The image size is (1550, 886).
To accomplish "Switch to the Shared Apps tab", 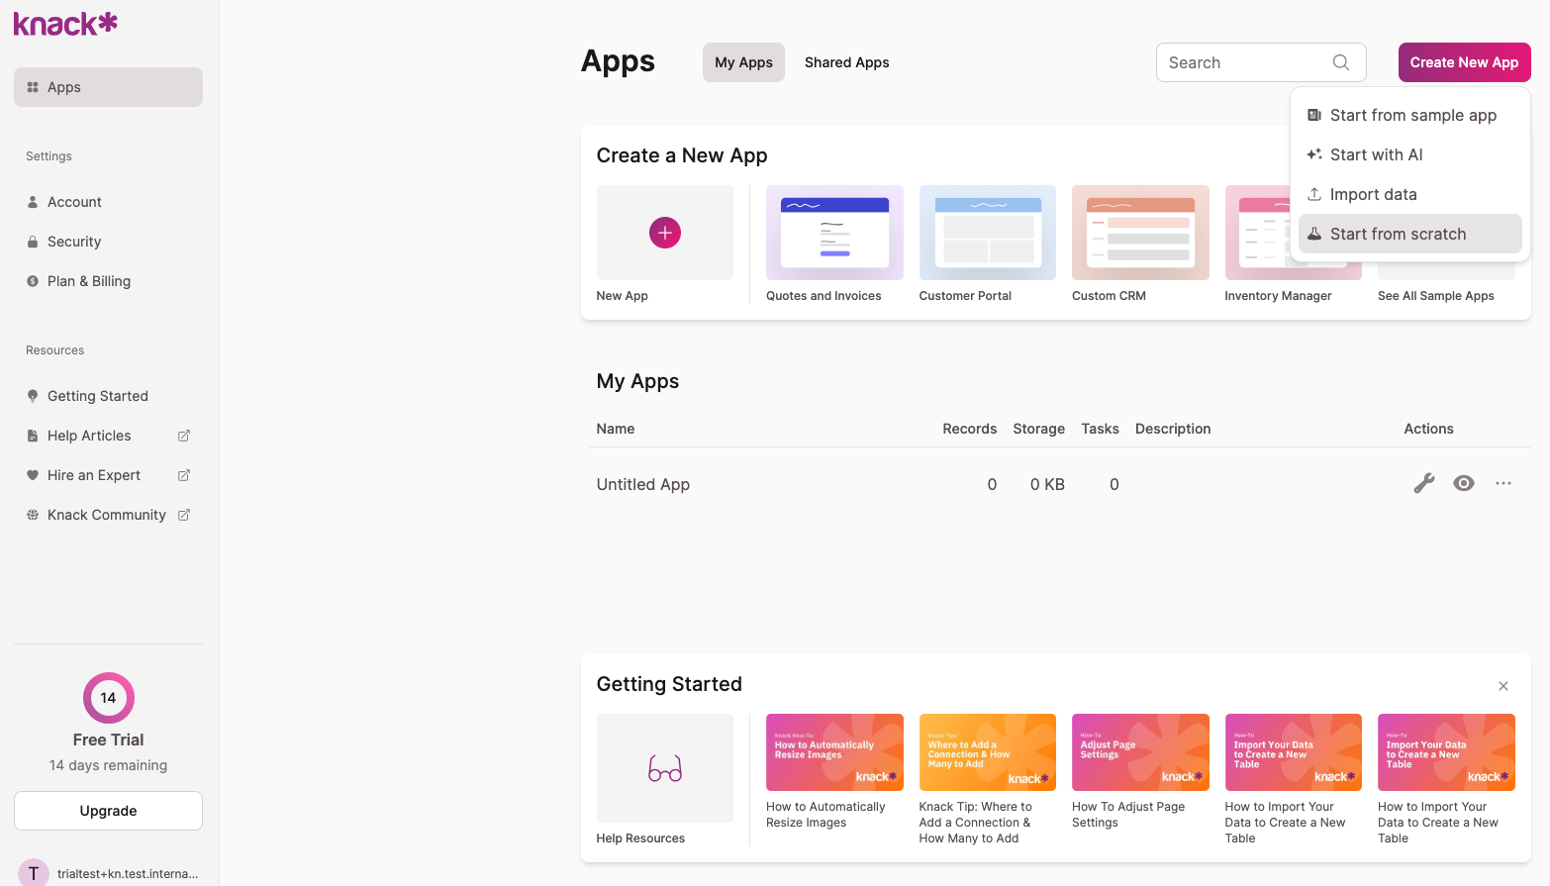I will (846, 62).
